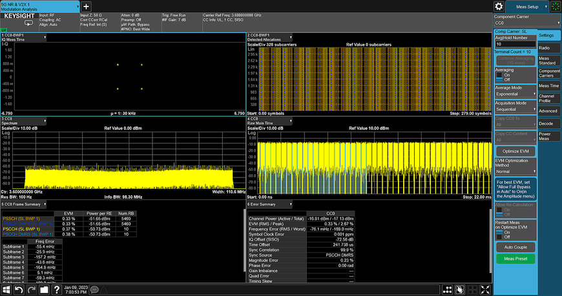
Task: Click the Sync Correlation 99.9 % value
Action: (x=347, y=250)
